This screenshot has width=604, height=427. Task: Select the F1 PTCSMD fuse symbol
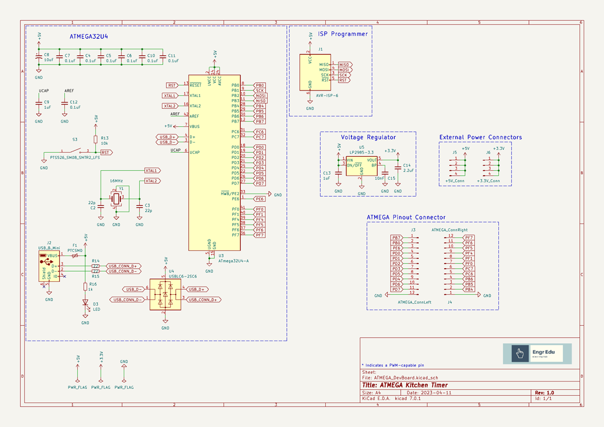[x=76, y=255]
